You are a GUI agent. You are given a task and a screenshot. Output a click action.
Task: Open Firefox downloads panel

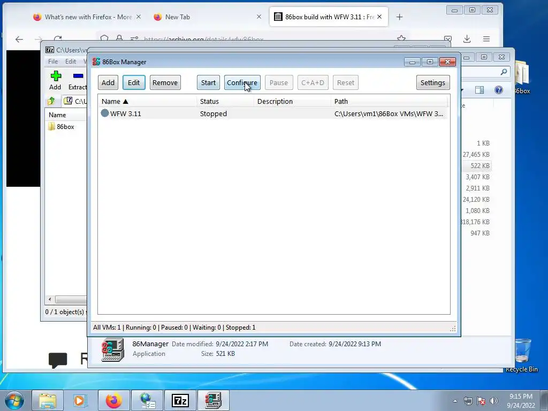[467, 39]
